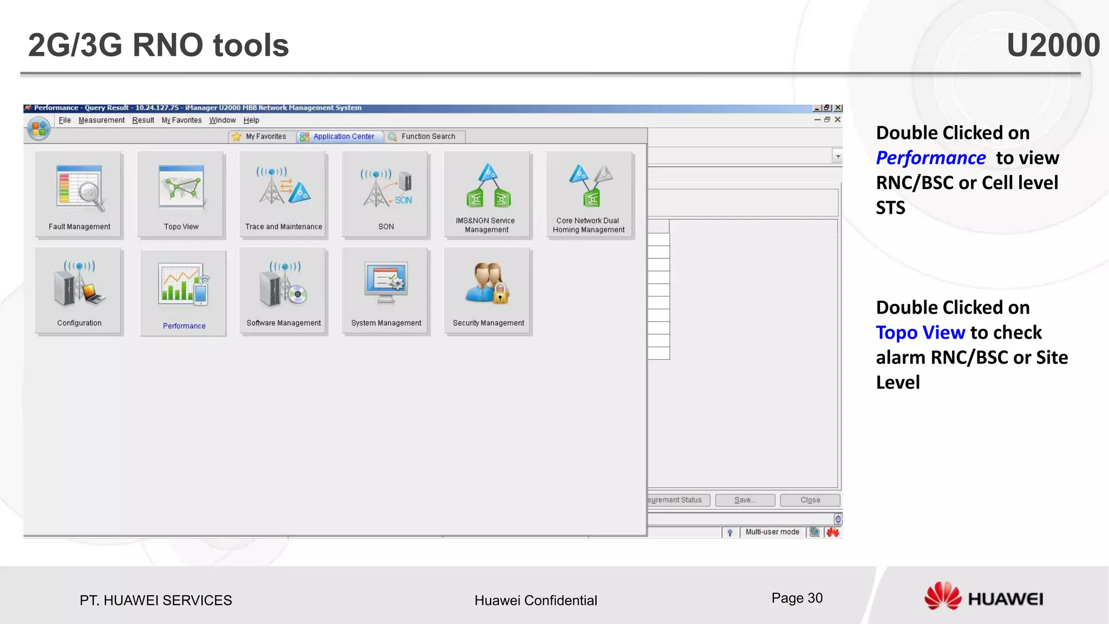Open Core Network Dual Homing Management
The image size is (1109, 624).
coord(590,196)
